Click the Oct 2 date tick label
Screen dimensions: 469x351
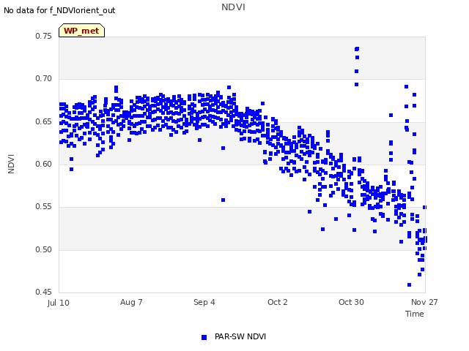[x=278, y=302]
